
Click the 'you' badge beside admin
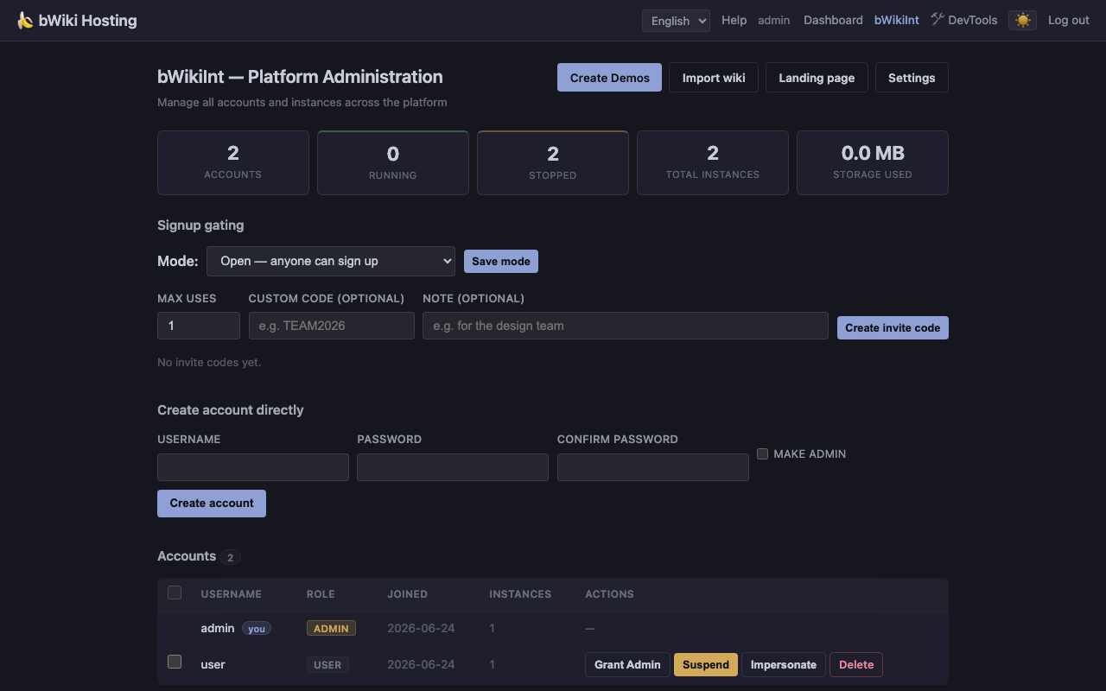point(257,629)
